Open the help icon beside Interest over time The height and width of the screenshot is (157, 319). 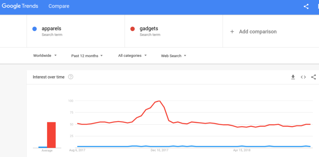click(x=71, y=77)
